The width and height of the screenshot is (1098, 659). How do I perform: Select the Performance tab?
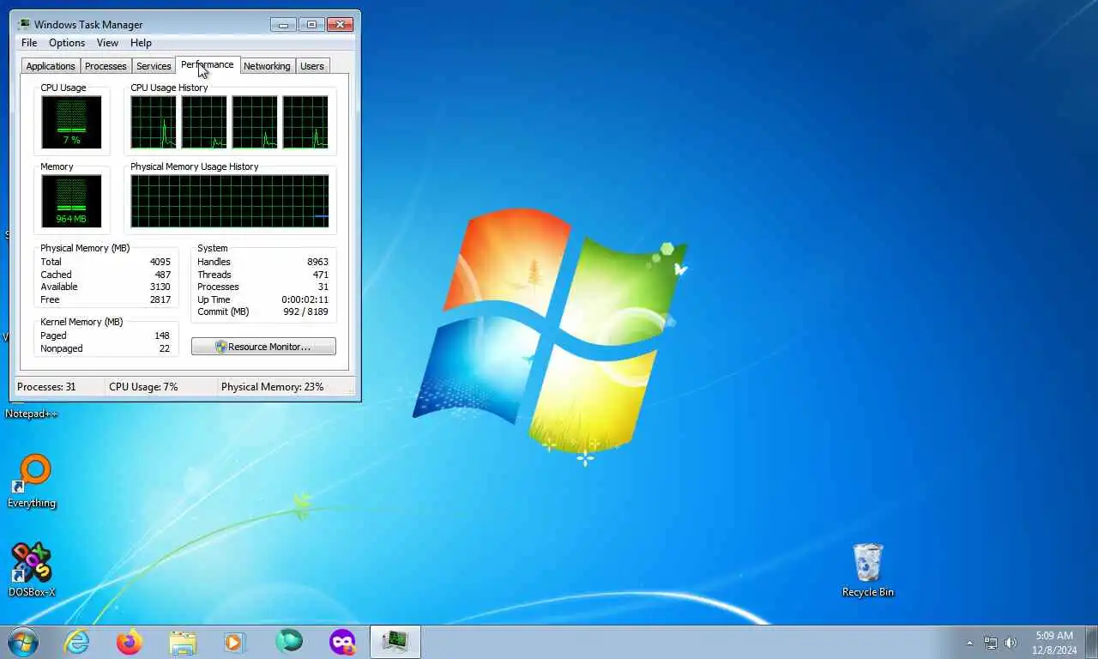click(207, 65)
